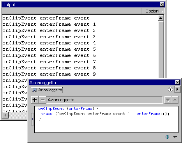182x143 pixels.
Task: Click output line ending with event 7
Action: (49, 62)
